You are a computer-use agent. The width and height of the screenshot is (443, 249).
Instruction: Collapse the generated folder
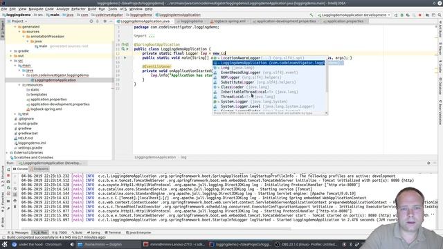[15, 27]
